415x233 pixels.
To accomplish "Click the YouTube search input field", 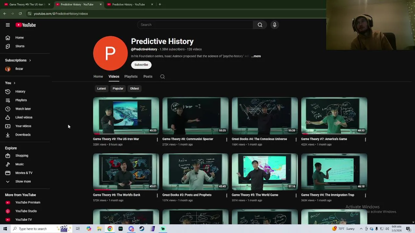I will coord(195,25).
